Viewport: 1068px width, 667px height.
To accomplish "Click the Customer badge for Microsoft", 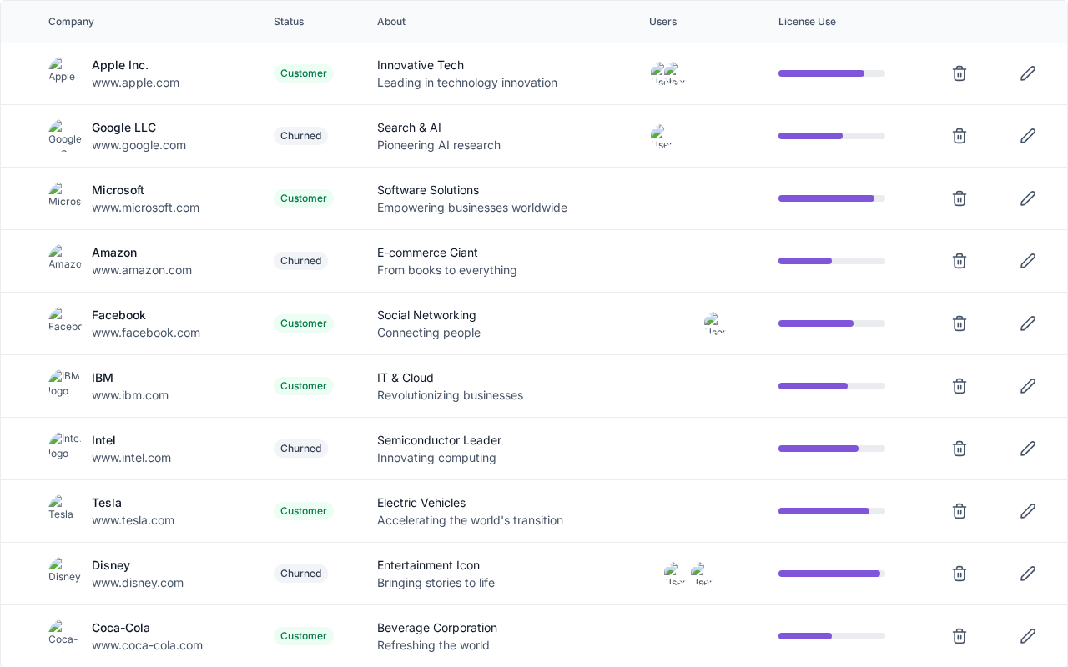I will click(x=303, y=198).
